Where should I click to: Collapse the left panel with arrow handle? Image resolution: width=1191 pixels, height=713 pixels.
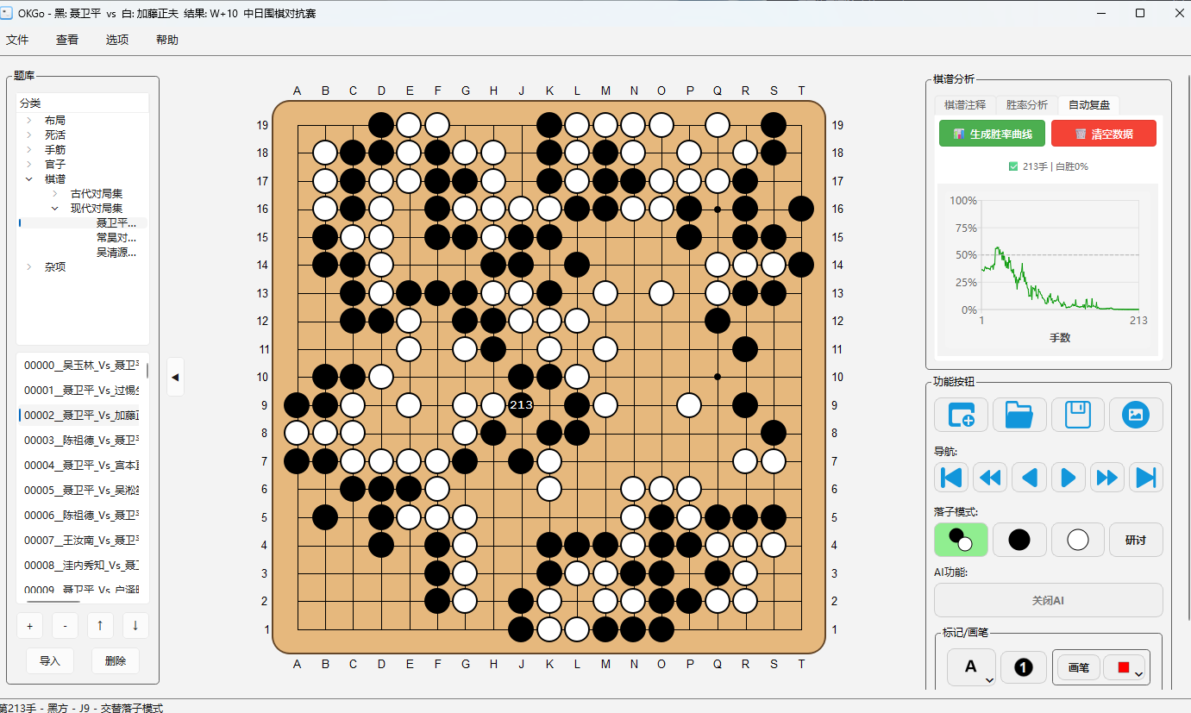tap(175, 377)
